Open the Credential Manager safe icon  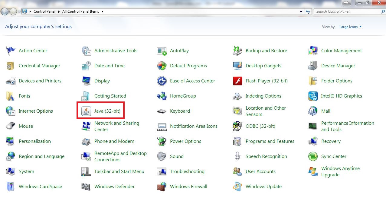tap(11, 66)
